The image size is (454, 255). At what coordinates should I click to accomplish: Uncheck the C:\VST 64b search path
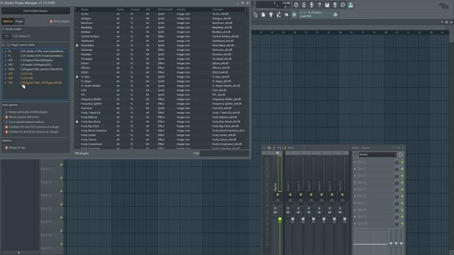tap(6, 74)
